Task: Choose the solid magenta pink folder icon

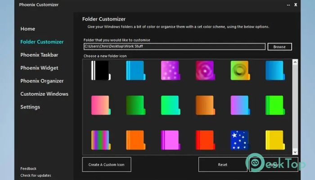Action: [171, 140]
